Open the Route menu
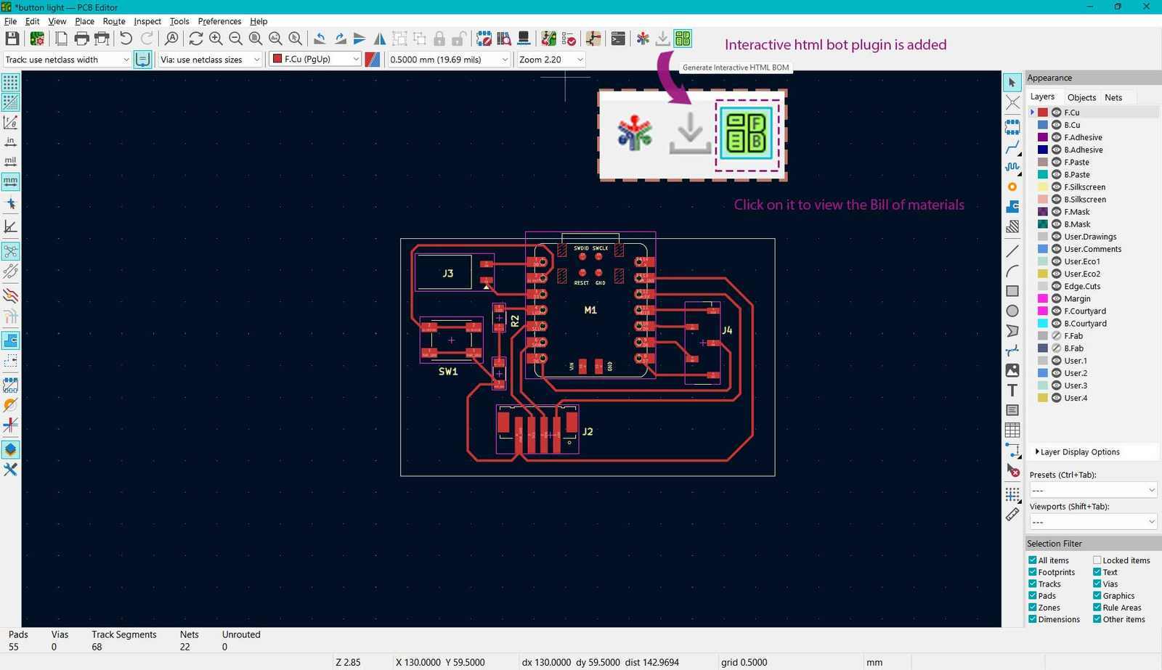The width and height of the screenshot is (1162, 670). tap(114, 21)
